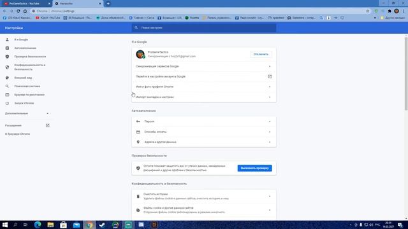Switch to the ProGameTactics YouTube tab
The image size is (408, 229).
(27, 4)
